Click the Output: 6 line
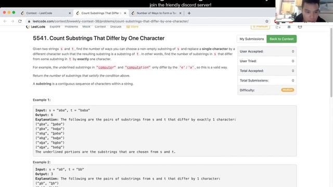This screenshot has height=187, width=333. 44,115
